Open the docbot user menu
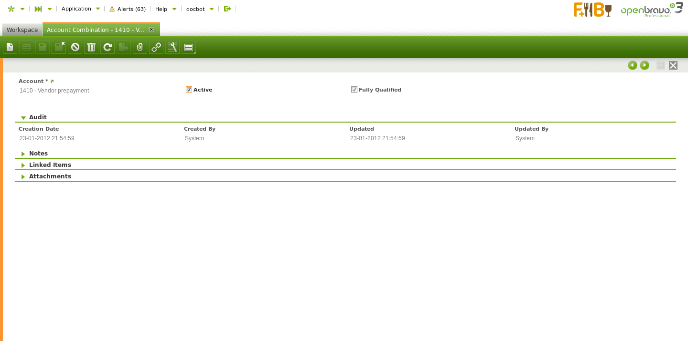The image size is (688, 341). point(199,9)
